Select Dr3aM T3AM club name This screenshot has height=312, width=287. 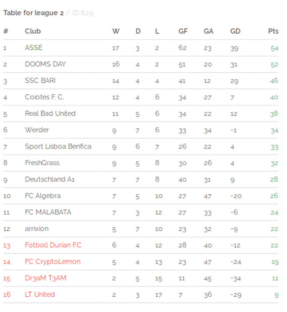coord(45,278)
